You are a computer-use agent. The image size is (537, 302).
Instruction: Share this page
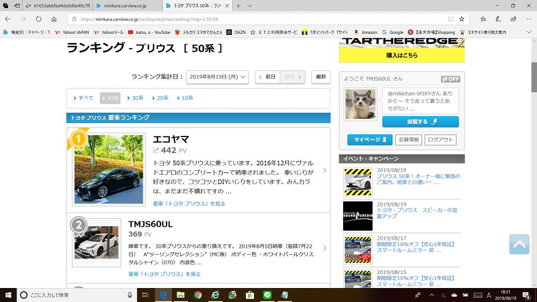tap(513, 19)
